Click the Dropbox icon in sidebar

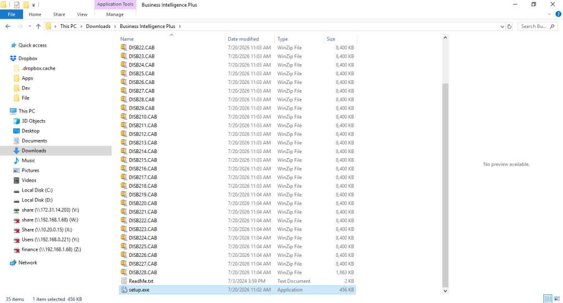coord(13,58)
